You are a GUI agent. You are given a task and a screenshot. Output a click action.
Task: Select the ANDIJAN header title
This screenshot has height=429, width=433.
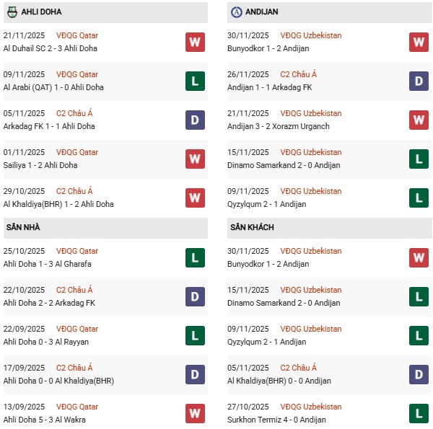(x=262, y=12)
